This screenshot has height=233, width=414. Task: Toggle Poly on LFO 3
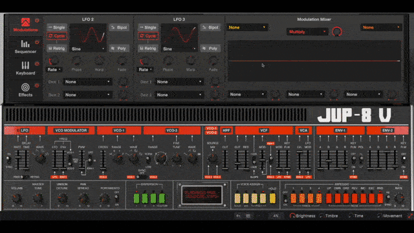[210, 49]
